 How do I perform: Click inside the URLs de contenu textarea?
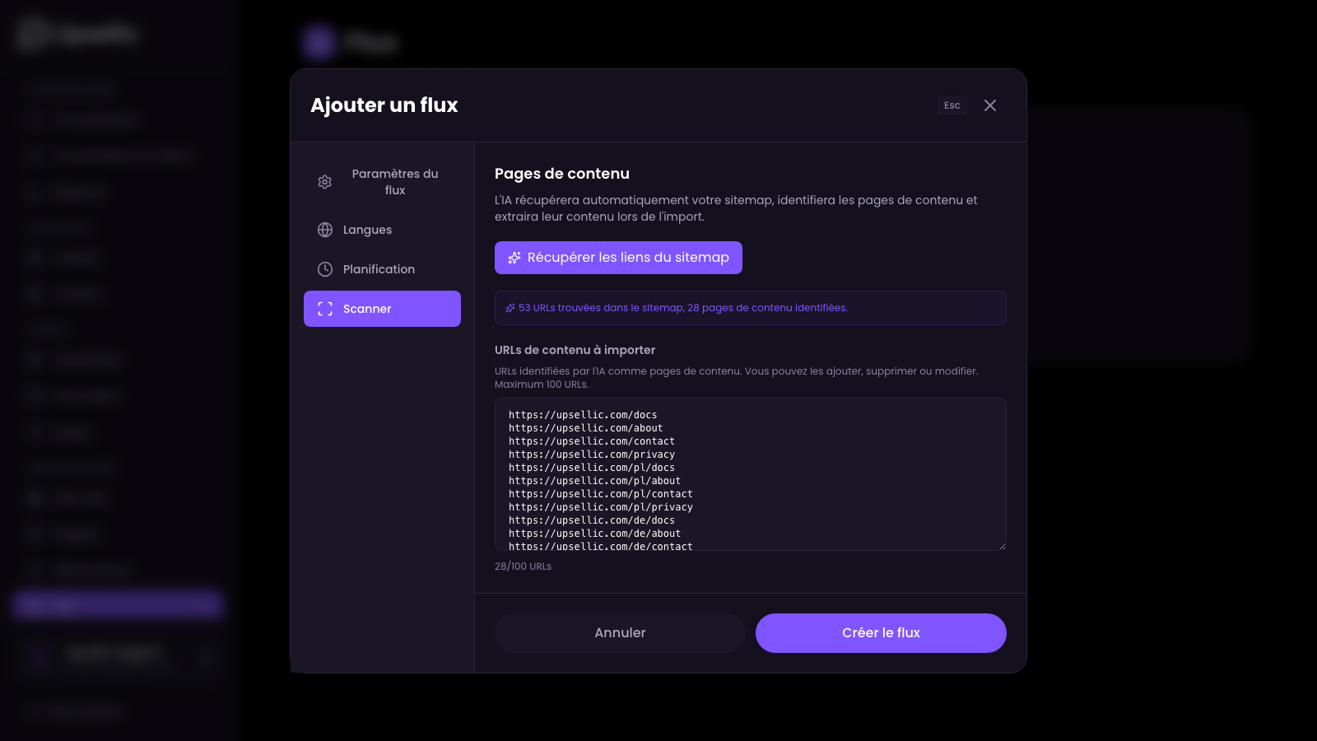[x=749, y=473]
